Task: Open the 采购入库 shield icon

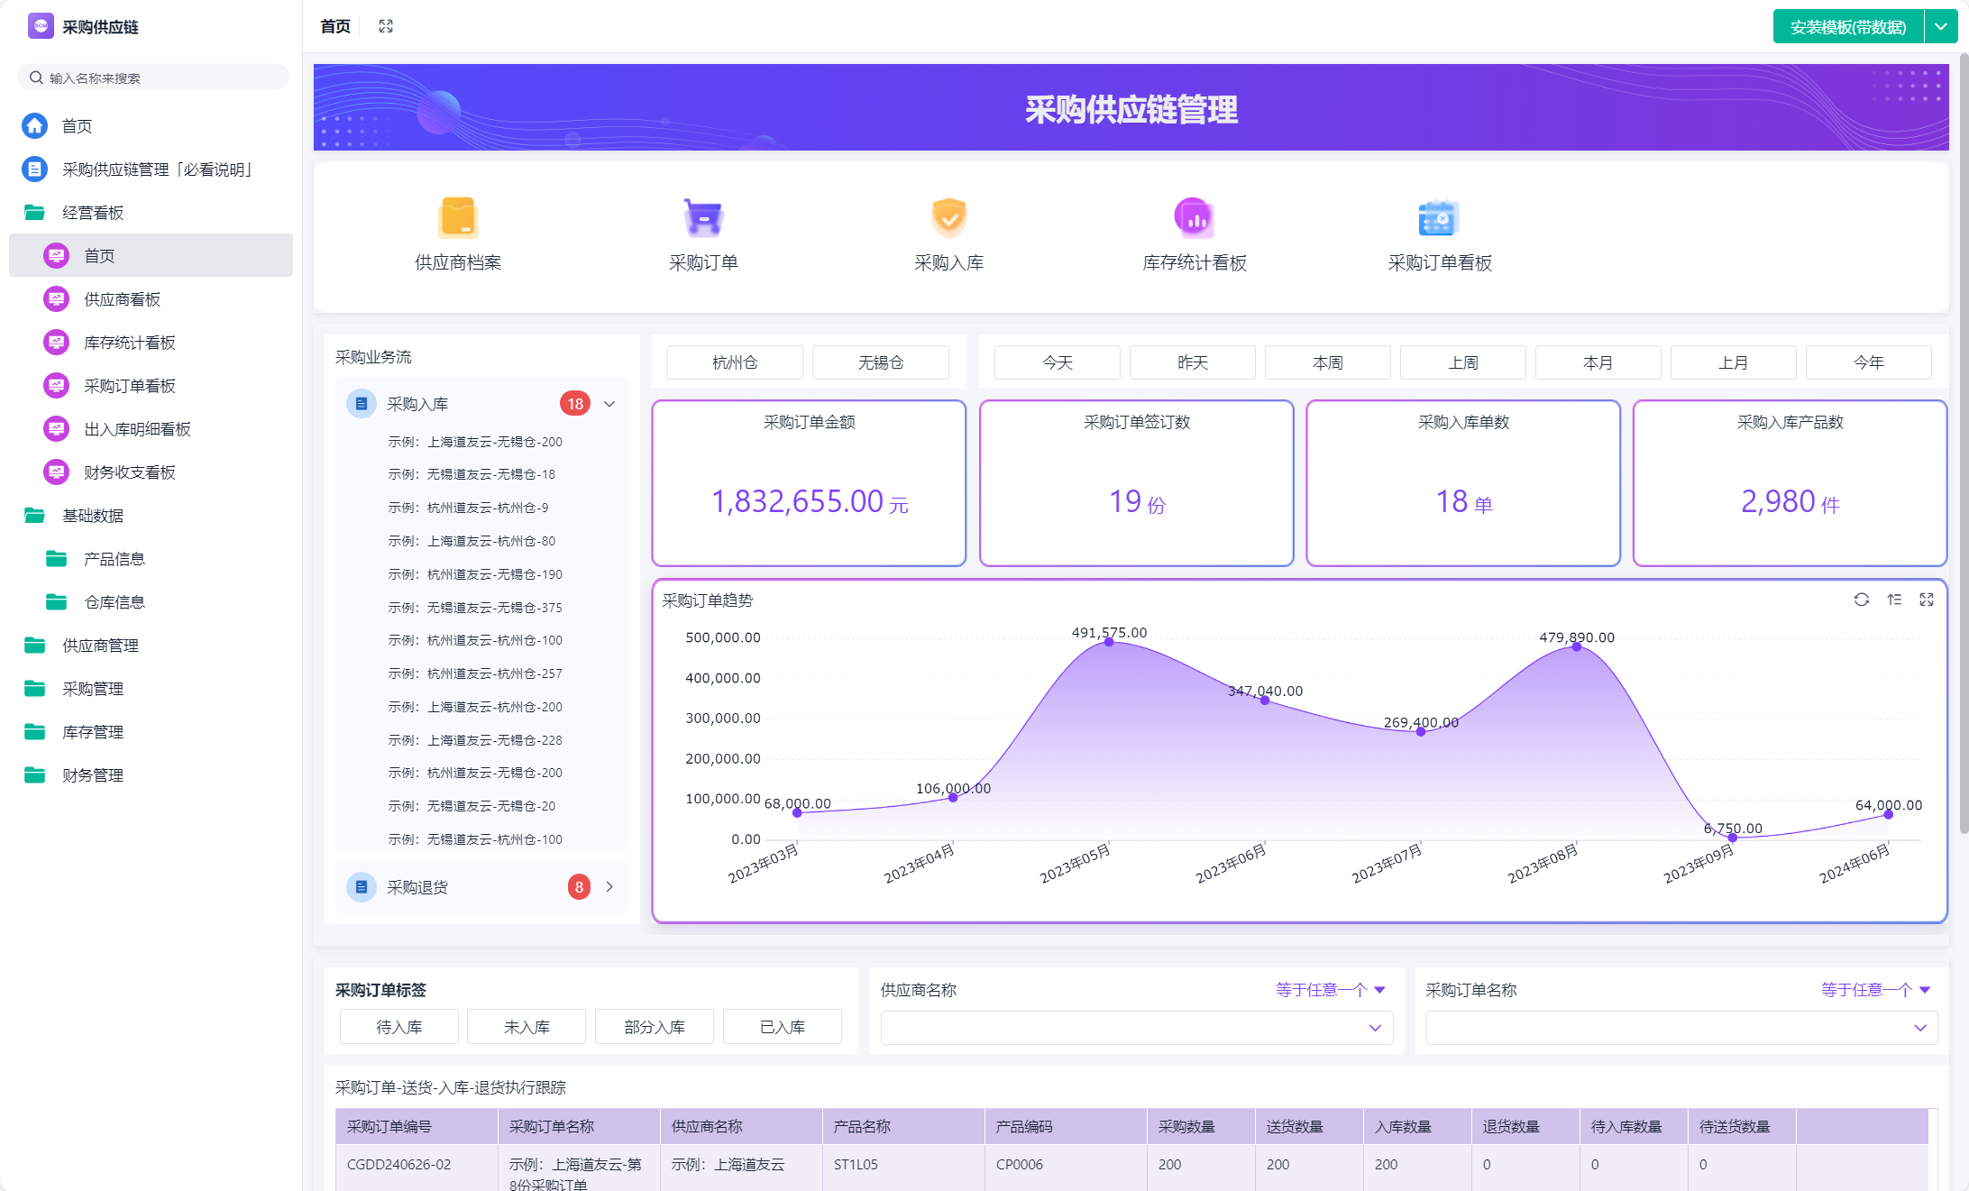Action: click(x=948, y=217)
